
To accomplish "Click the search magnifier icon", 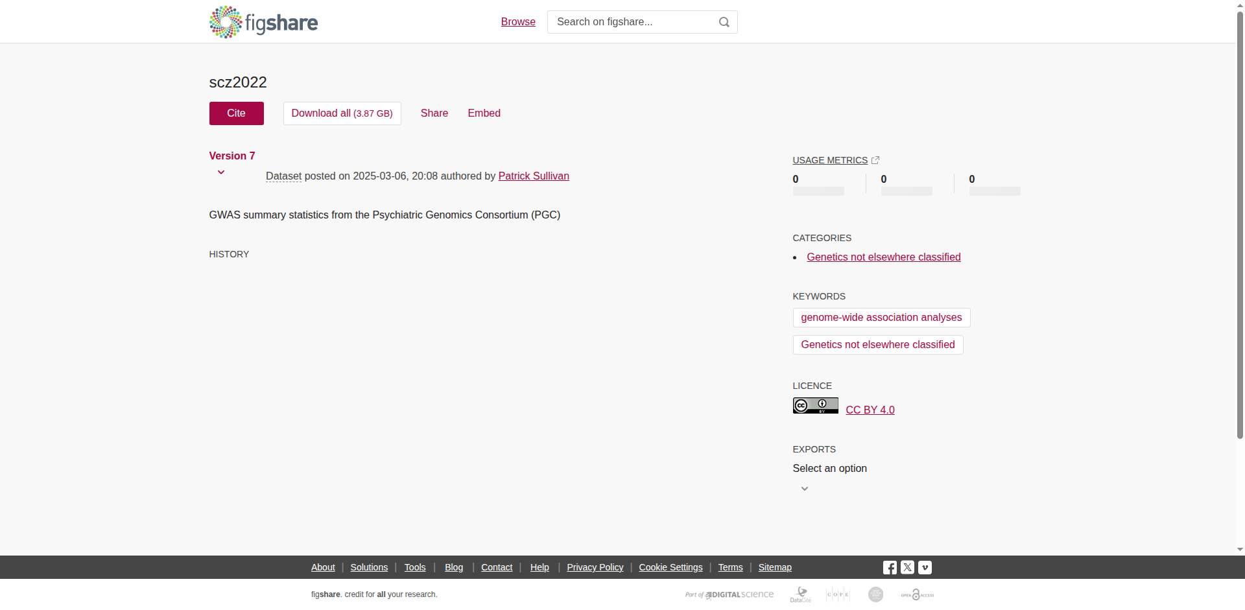I will point(724,22).
